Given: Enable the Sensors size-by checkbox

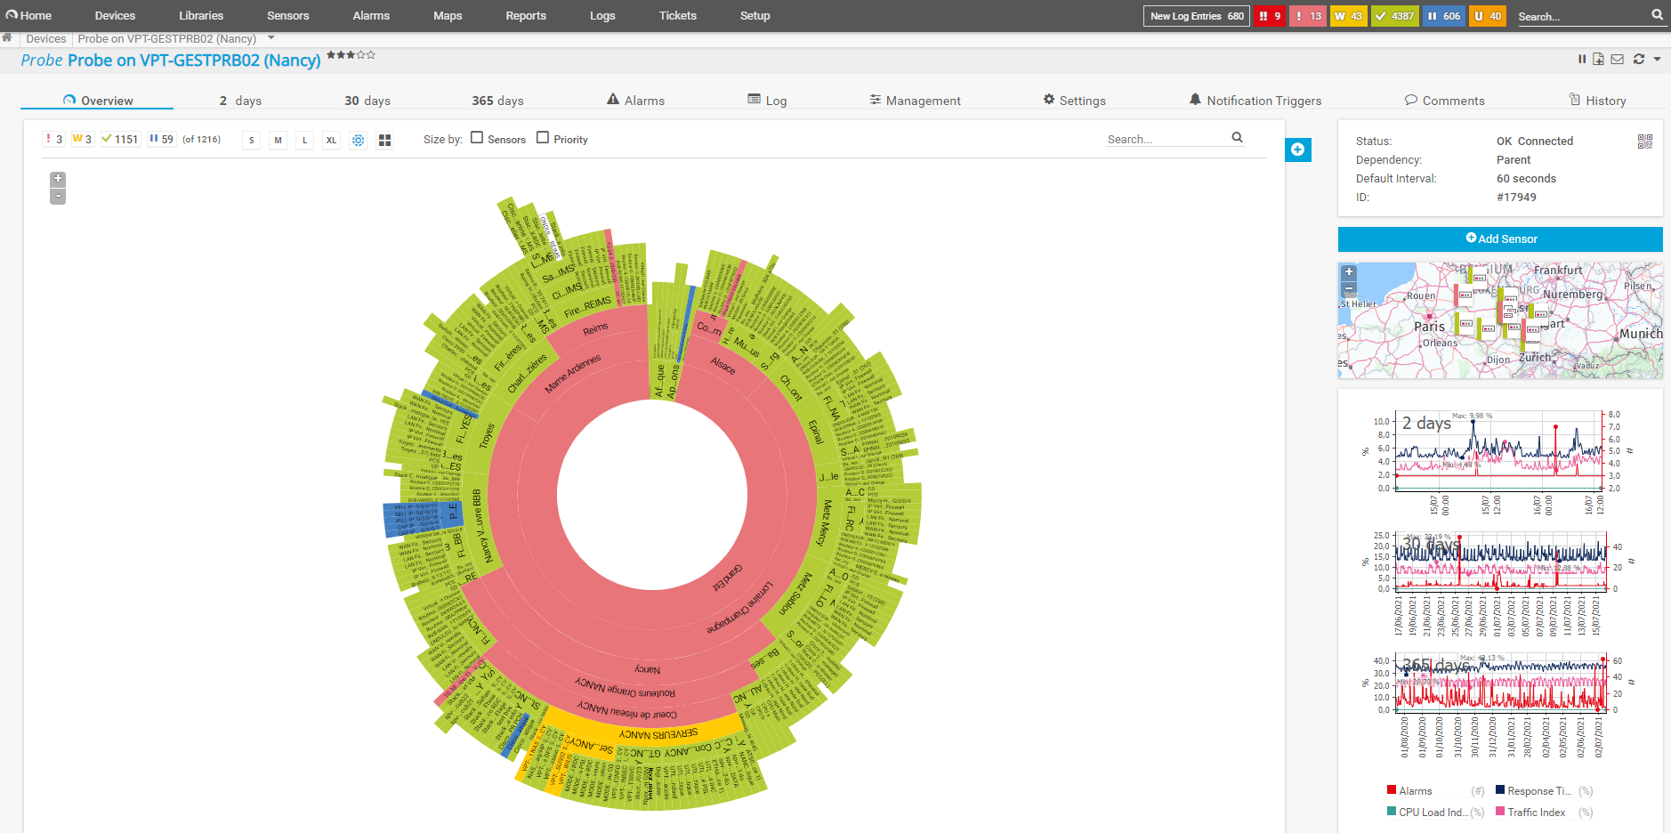Looking at the screenshot, I should (476, 138).
